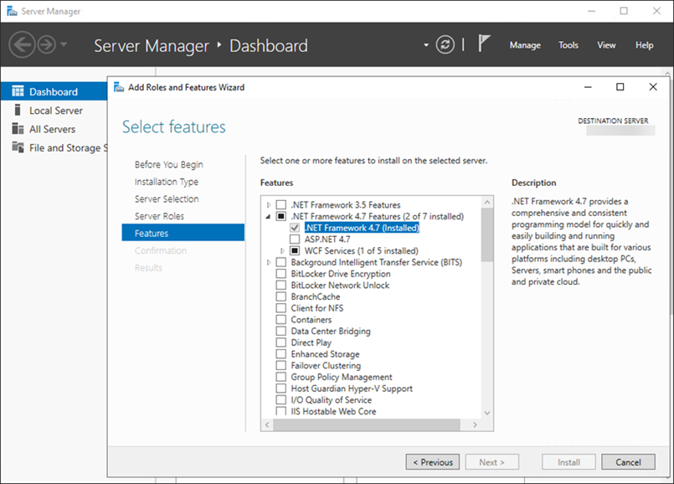Click the back navigation arrow
Viewport: 674px width, 484px height.
point(23,44)
